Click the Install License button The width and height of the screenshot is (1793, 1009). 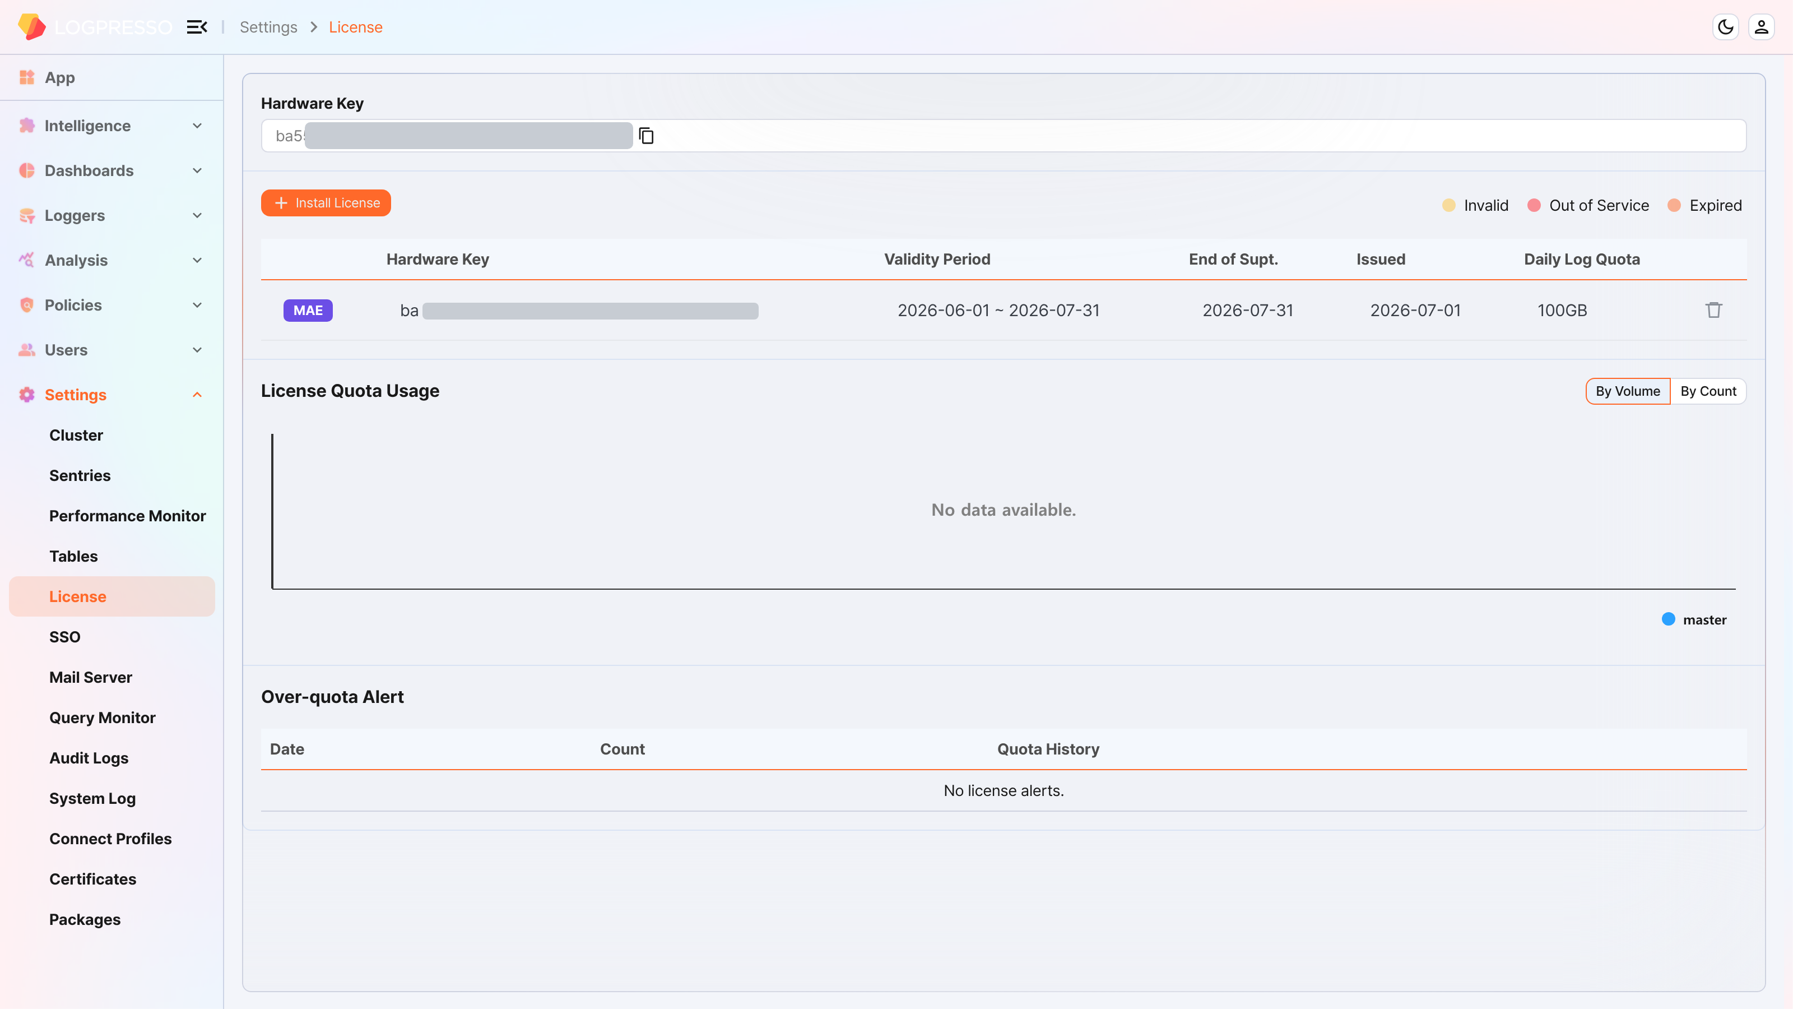[x=326, y=202]
